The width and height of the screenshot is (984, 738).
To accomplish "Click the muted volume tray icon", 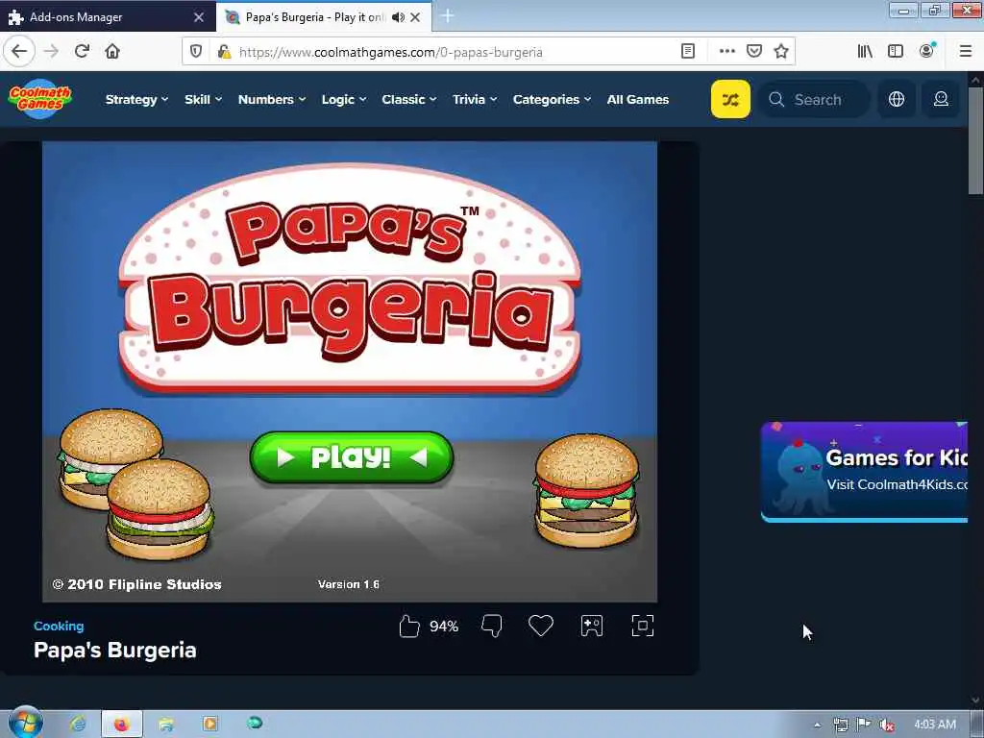I will click(x=887, y=725).
